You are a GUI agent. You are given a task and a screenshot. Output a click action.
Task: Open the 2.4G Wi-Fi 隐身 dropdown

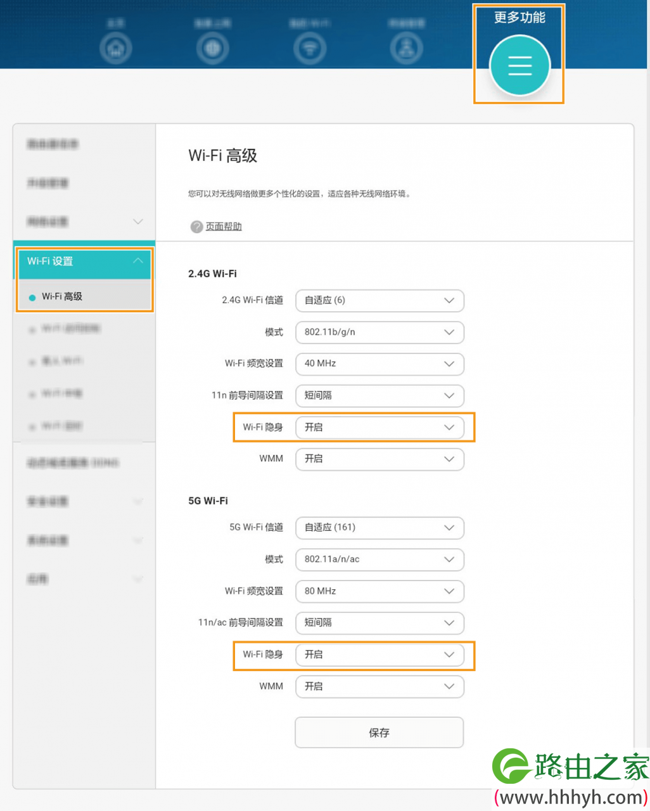pos(379,427)
